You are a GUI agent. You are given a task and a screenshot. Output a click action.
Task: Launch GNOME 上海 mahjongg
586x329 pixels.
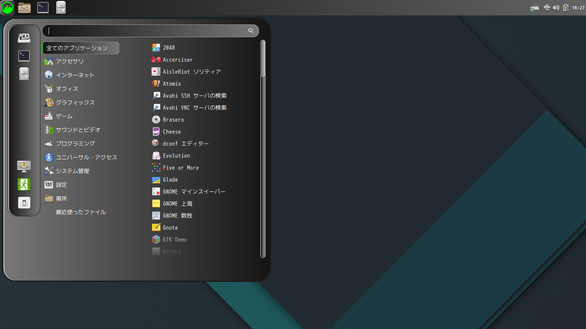172,203
